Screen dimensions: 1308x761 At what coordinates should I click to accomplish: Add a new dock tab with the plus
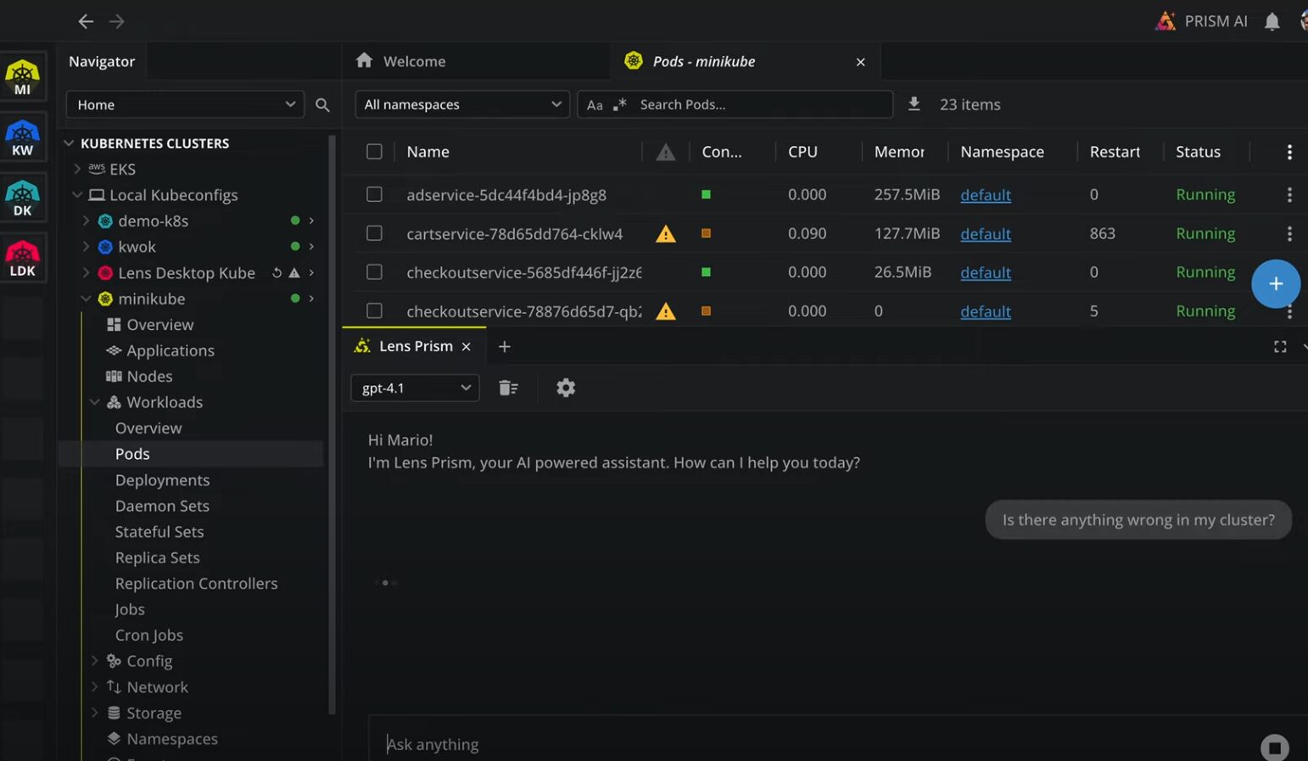point(505,346)
